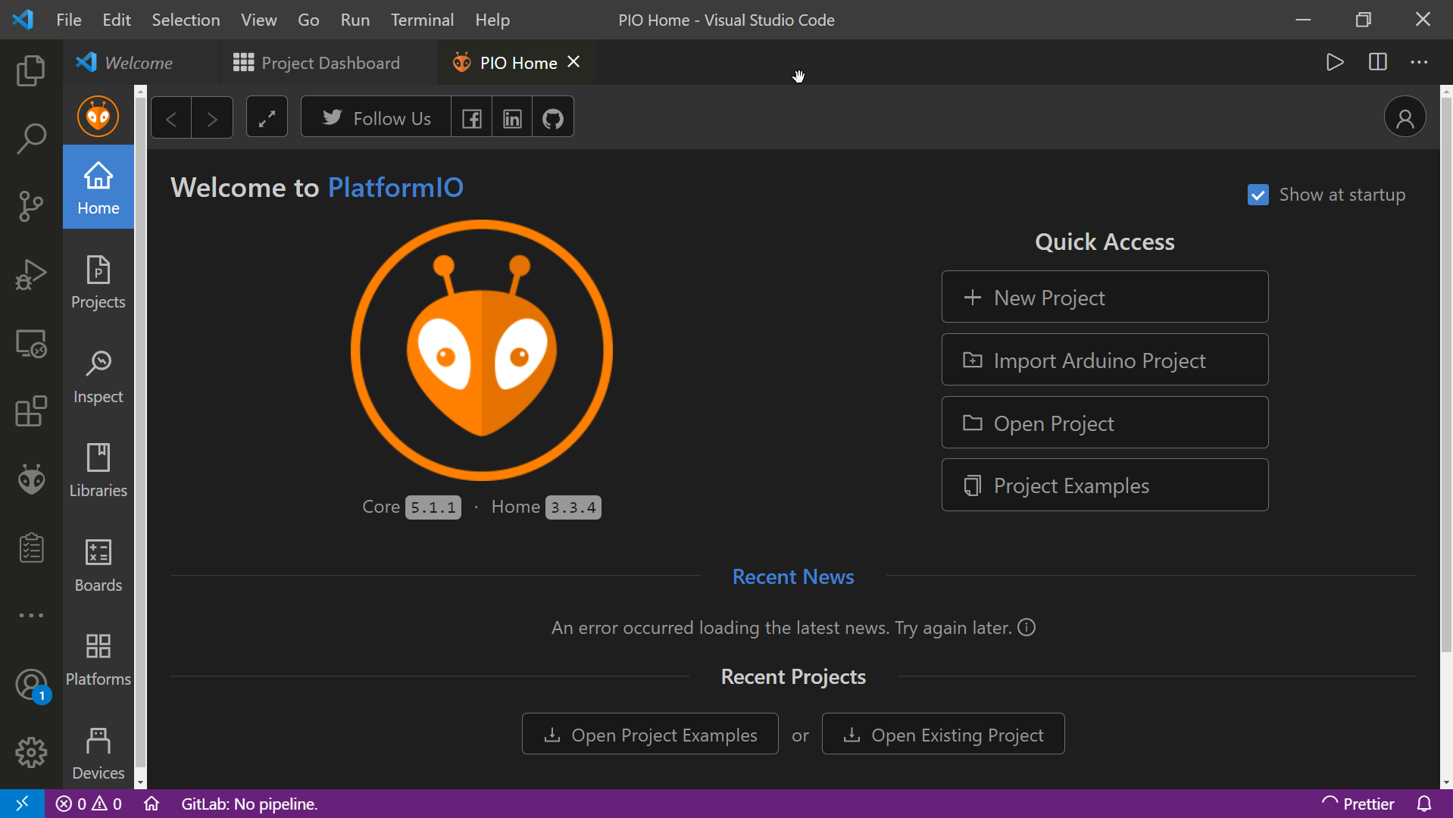Open the clipboard checklist activity bar icon
1453x818 pixels.
coord(31,548)
